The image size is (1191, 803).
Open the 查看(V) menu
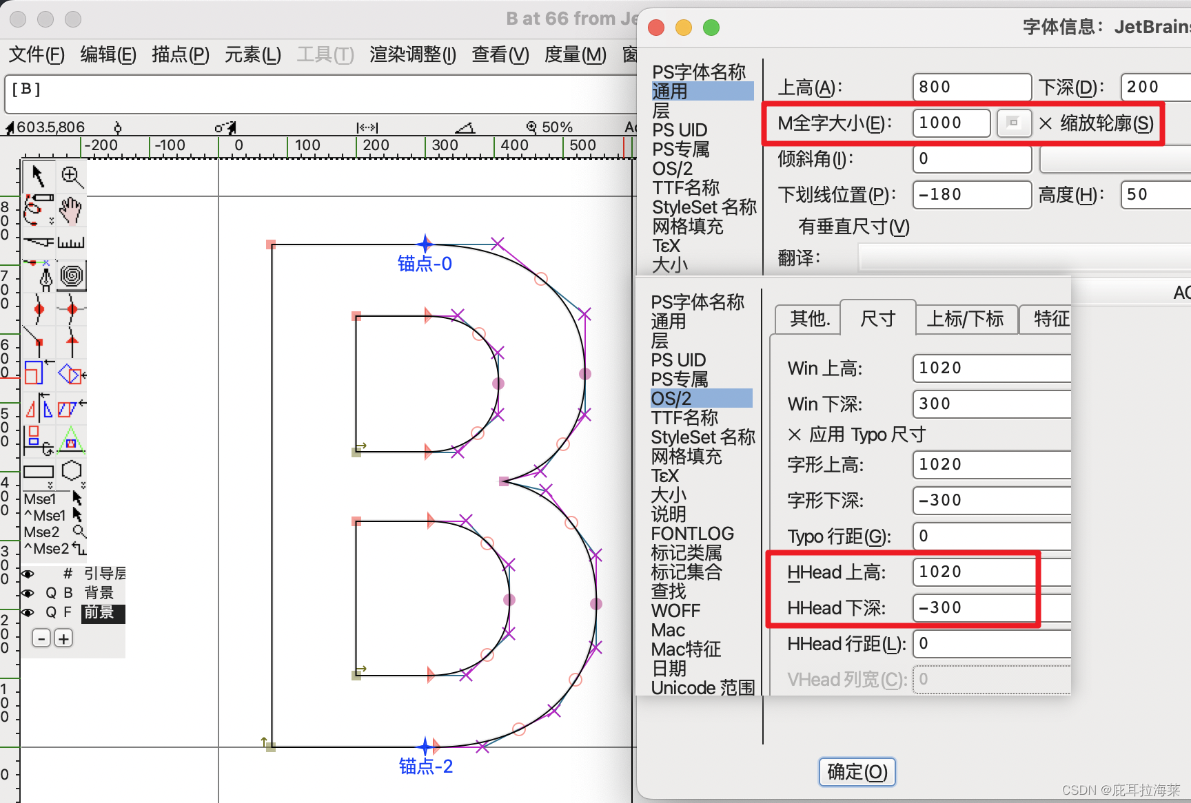[500, 54]
